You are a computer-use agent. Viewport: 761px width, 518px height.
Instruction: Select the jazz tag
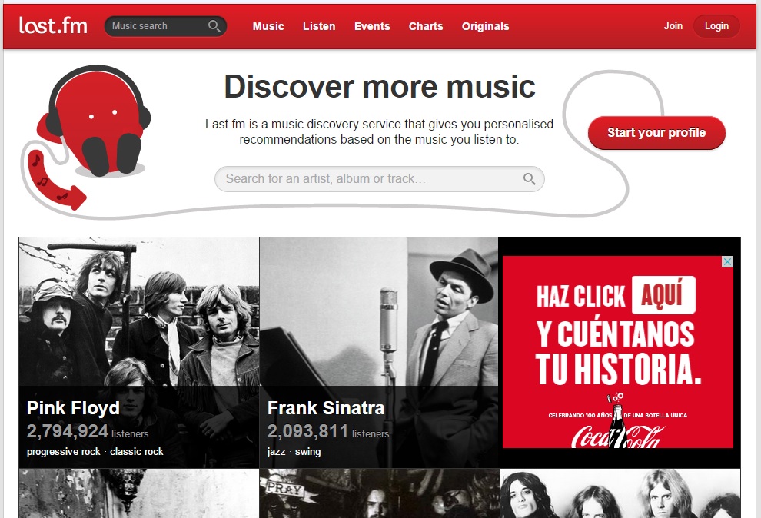(x=276, y=452)
